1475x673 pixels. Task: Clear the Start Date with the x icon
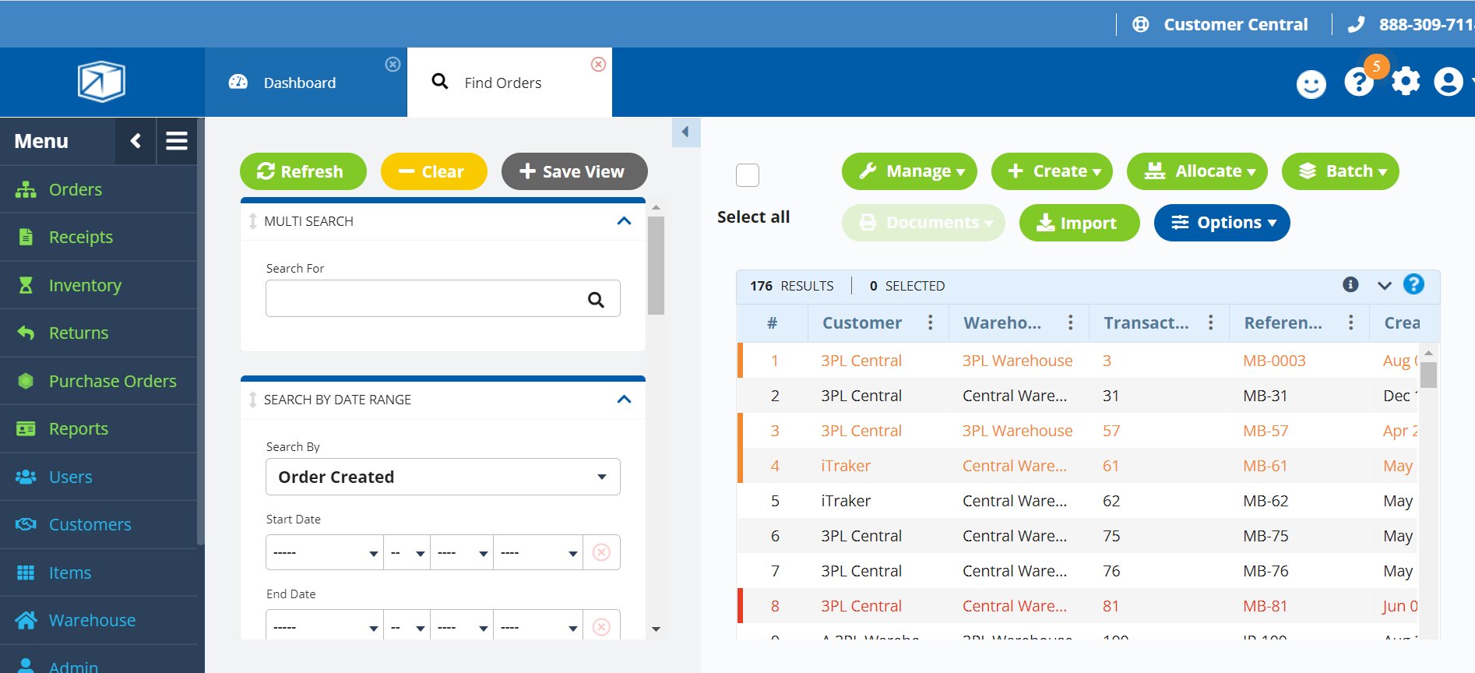click(601, 552)
